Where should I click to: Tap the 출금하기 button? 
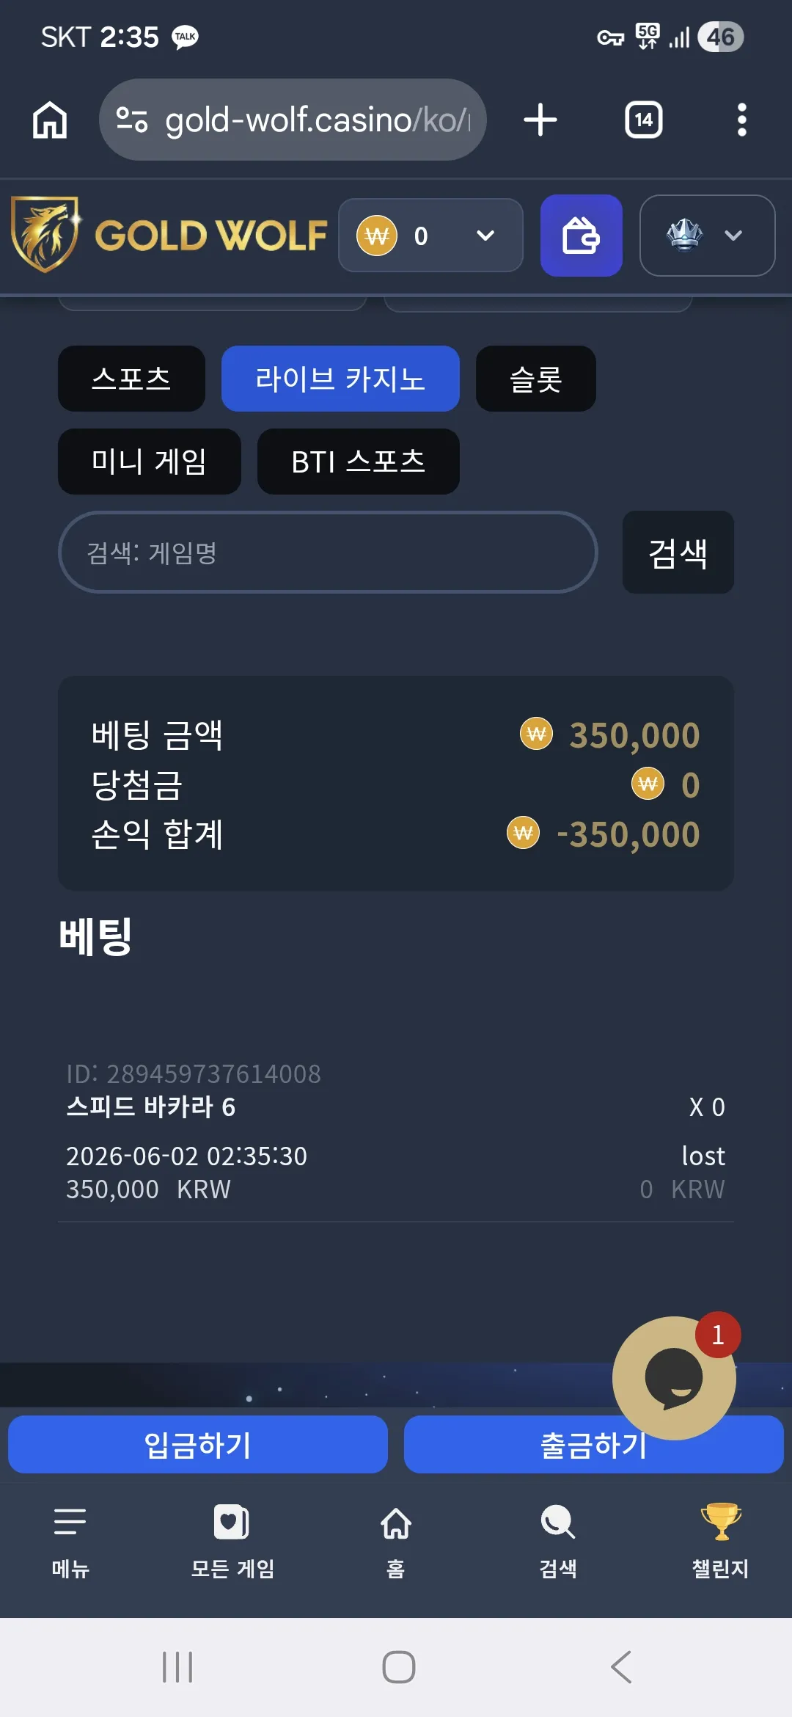click(594, 1444)
